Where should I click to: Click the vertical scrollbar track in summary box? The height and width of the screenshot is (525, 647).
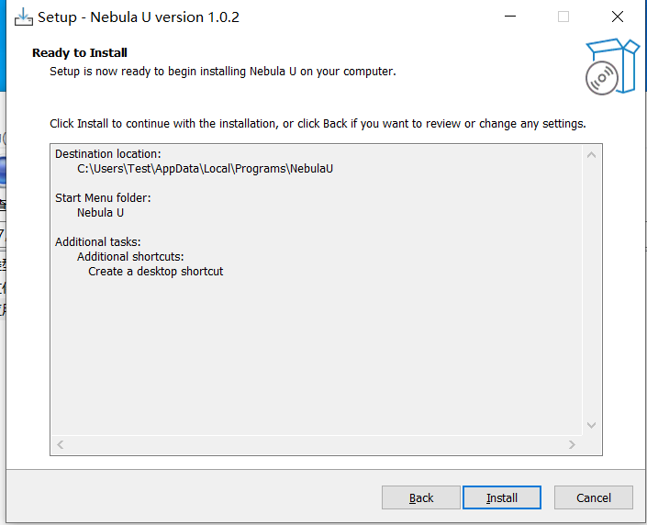591,290
